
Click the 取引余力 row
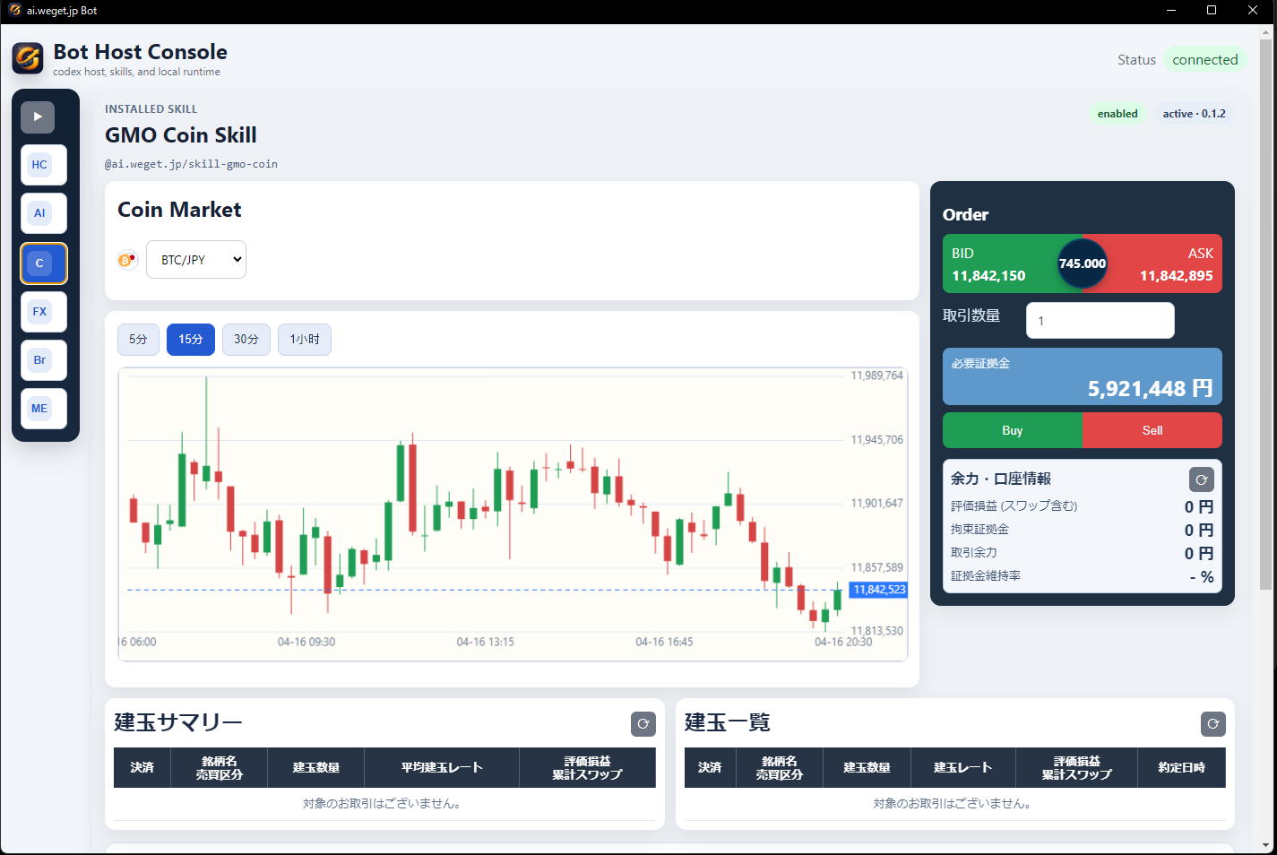pyautogui.click(x=1082, y=553)
